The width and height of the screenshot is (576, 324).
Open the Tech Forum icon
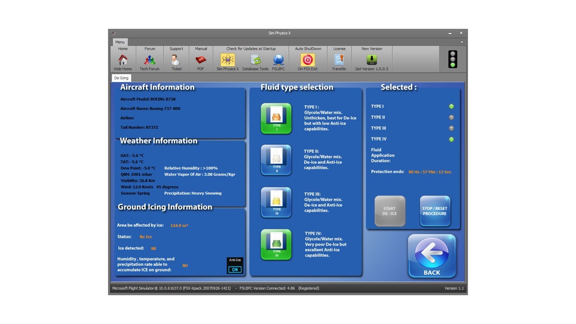pyautogui.click(x=150, y=60)
